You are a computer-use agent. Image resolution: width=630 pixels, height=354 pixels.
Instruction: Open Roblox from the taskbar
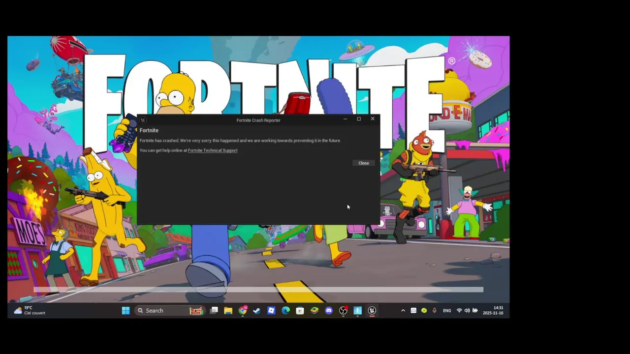click(x=271, y=310)
